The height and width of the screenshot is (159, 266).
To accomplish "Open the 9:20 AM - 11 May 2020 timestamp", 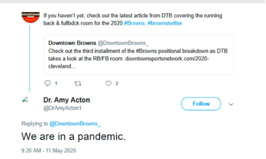I will (x=48, y=151).
